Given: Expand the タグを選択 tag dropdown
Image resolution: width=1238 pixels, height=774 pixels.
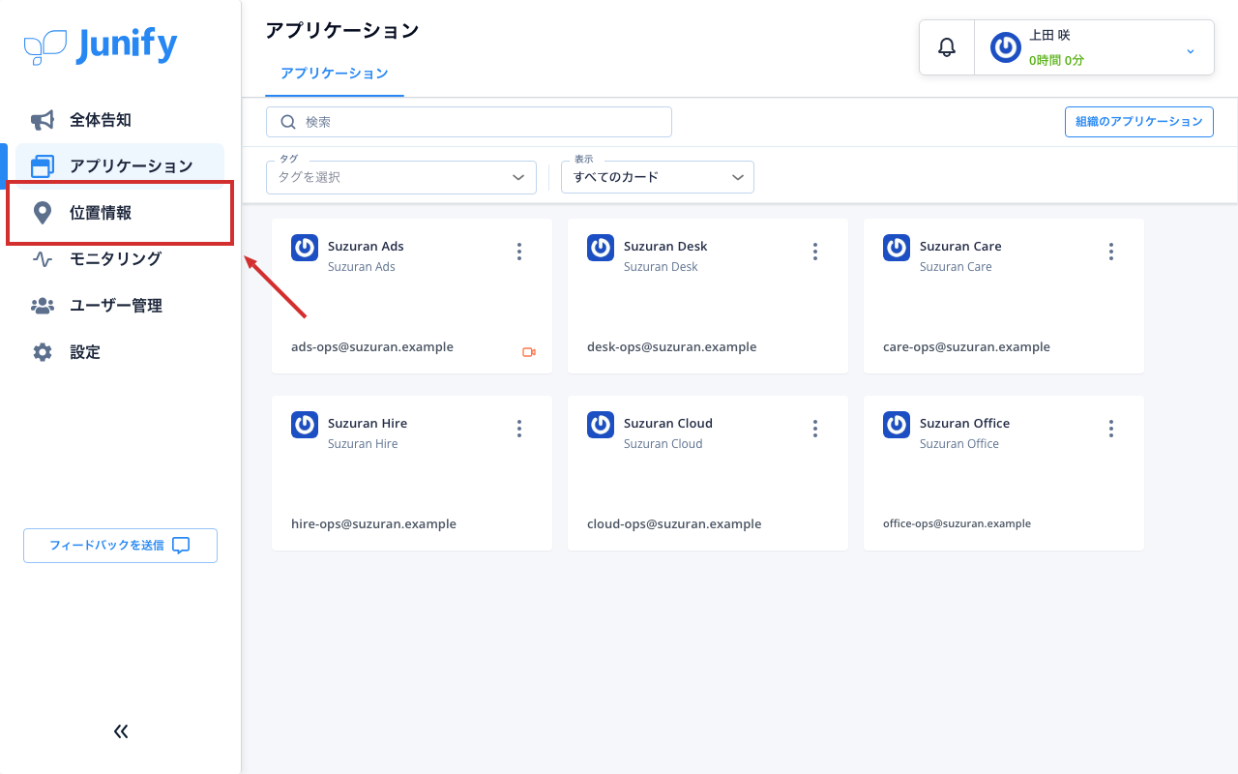Looking at the screenshot, I should [x=401, y=177].
